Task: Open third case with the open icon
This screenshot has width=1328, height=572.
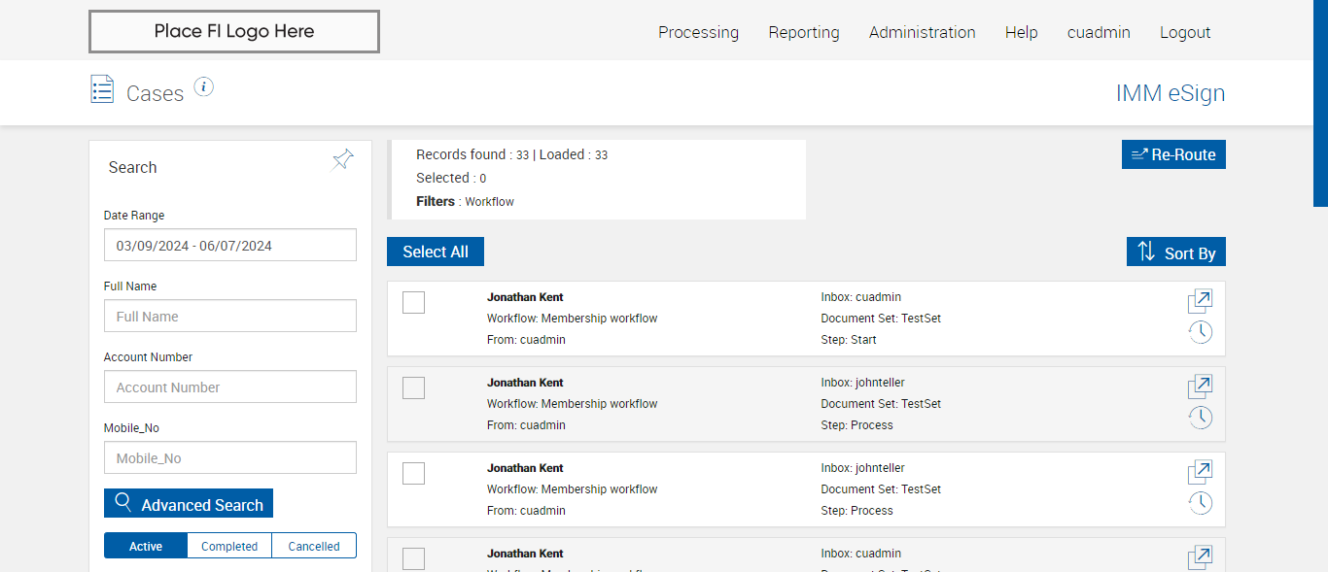Action: coord(1200,472)
